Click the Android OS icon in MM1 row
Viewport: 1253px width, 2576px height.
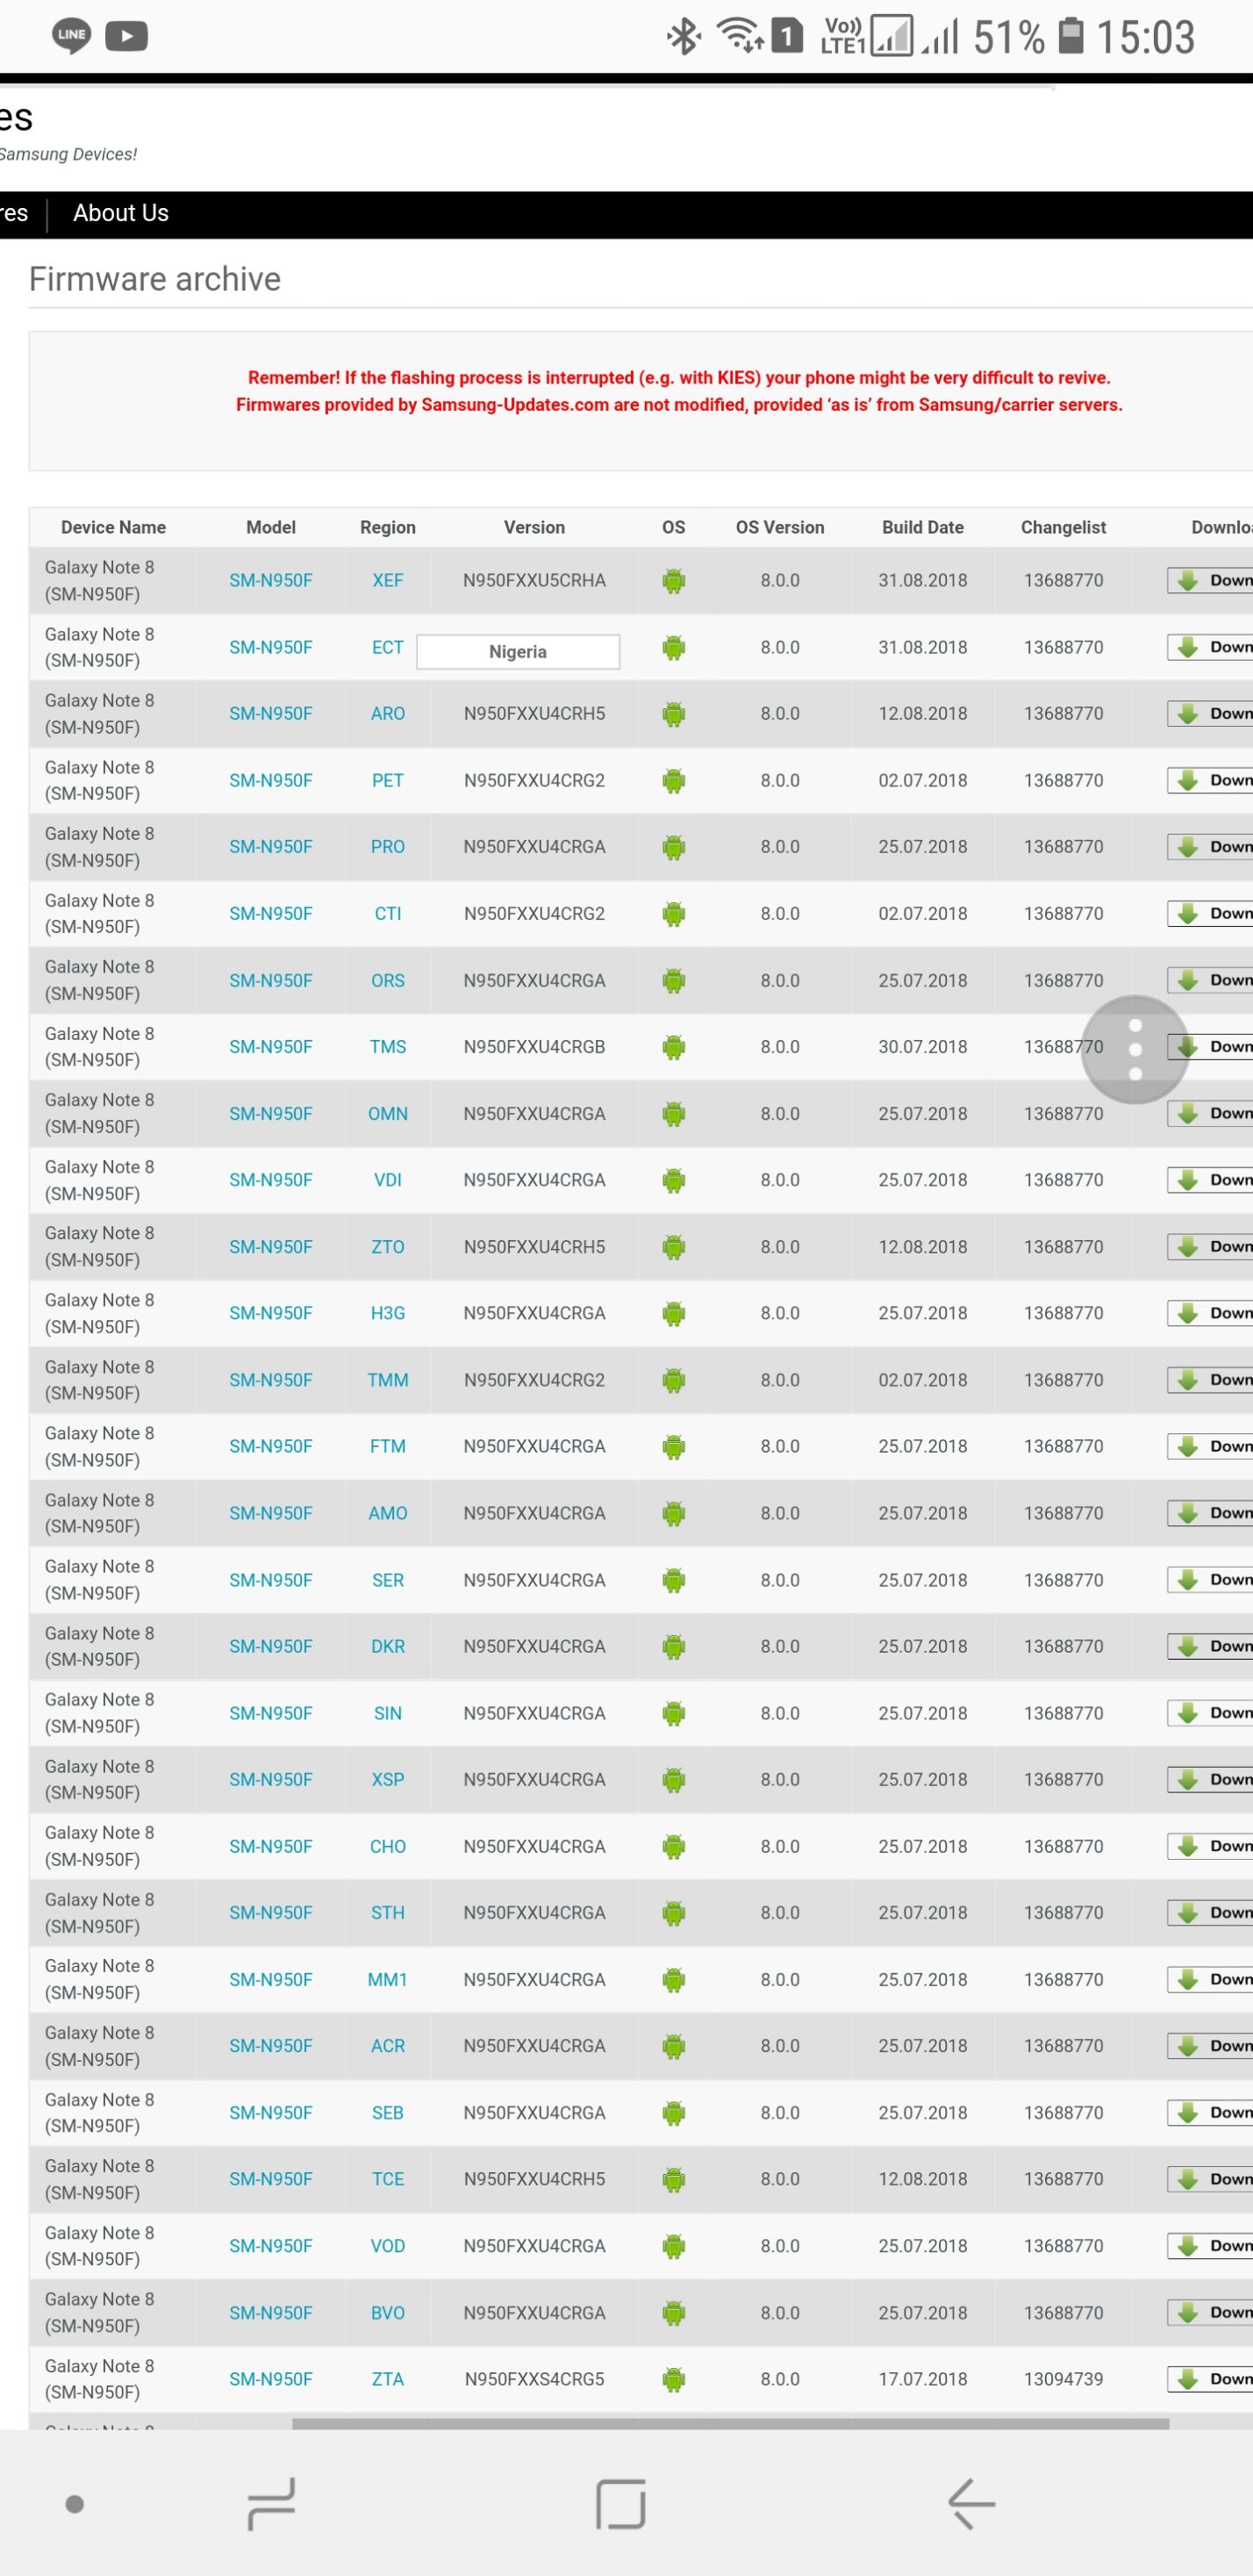[674, 1980]
